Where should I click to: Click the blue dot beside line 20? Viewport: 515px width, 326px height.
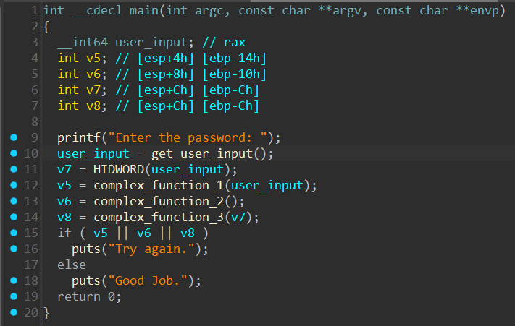(x=14, y=312)
